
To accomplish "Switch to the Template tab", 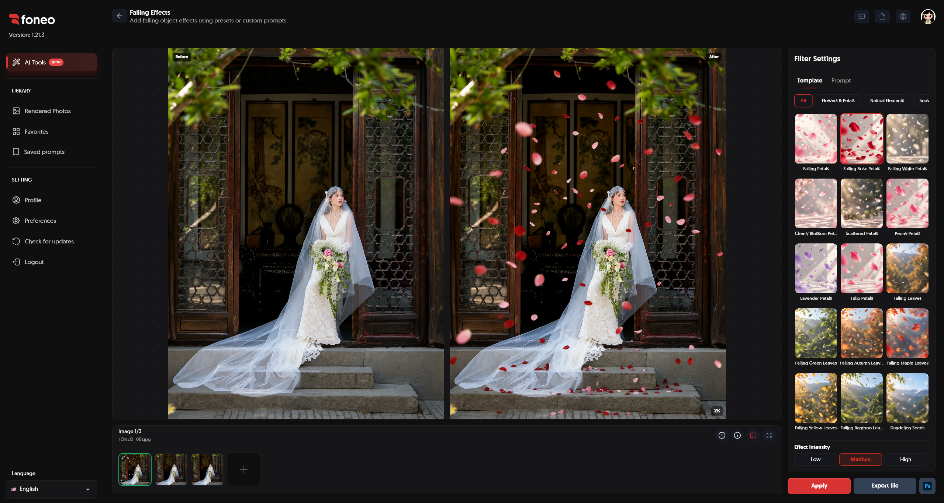I will (x=809, y=80).
